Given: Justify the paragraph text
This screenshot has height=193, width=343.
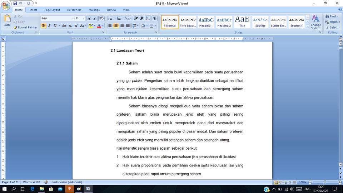Looking at the screenshot, I should point(128,26).
